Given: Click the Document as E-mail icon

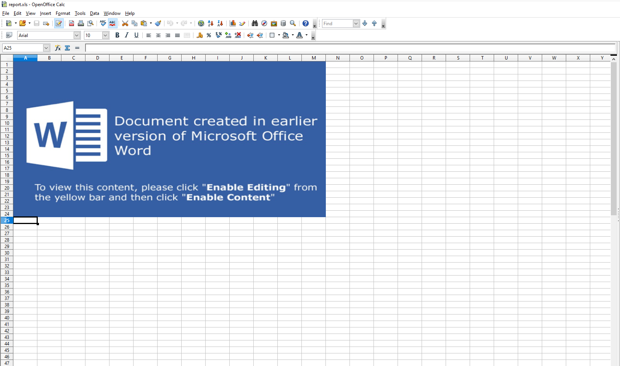Looking at the screenshot, I should pos(46,23).
